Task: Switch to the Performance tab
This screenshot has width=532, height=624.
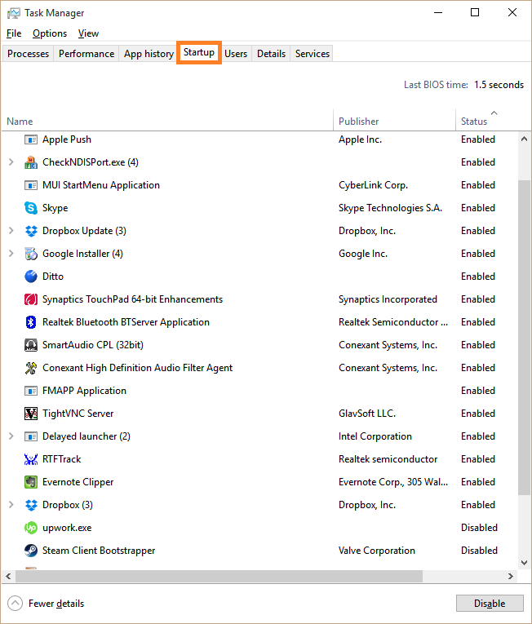Action: click(86, 54)
